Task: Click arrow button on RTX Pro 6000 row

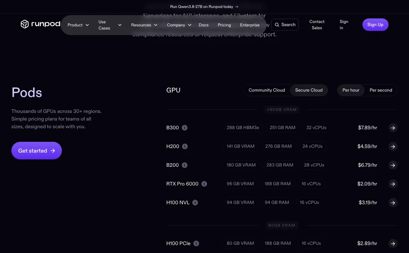Action: click(x=393, y=184)
